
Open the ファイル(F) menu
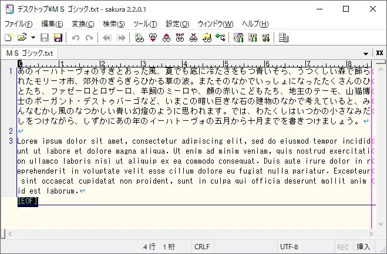click(x=19, y=24)
